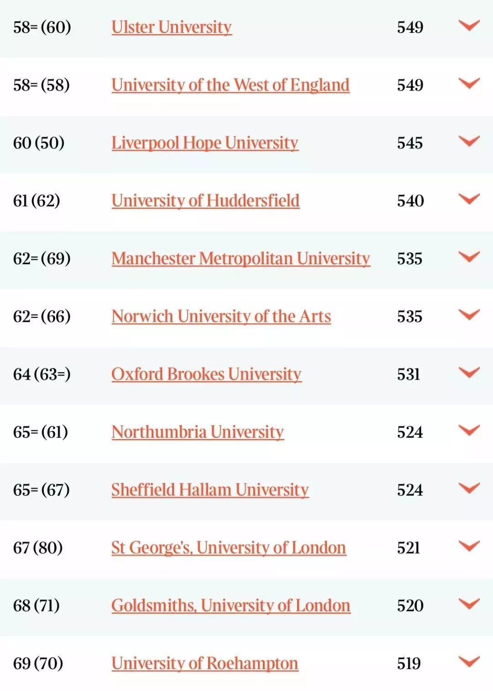Click Oxford Brookes University link
Screen dimensions: 493x691
(x=206, y=374)
